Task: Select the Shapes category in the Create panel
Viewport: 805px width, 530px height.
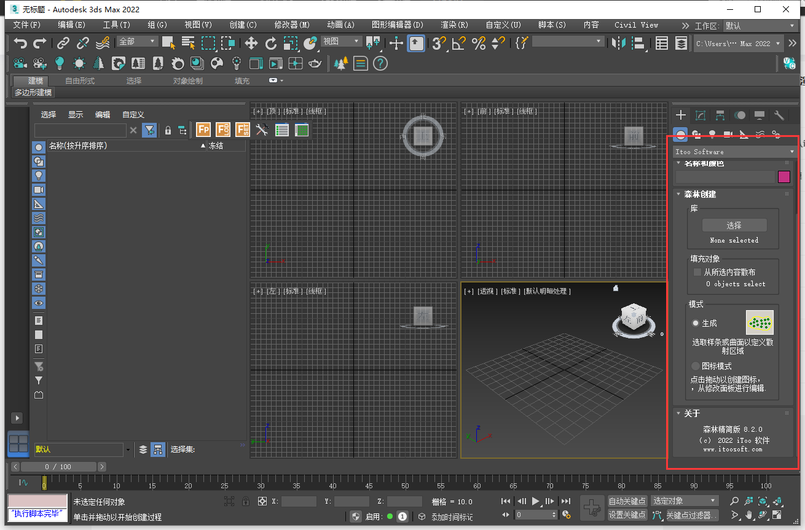Action: point(697,134)
